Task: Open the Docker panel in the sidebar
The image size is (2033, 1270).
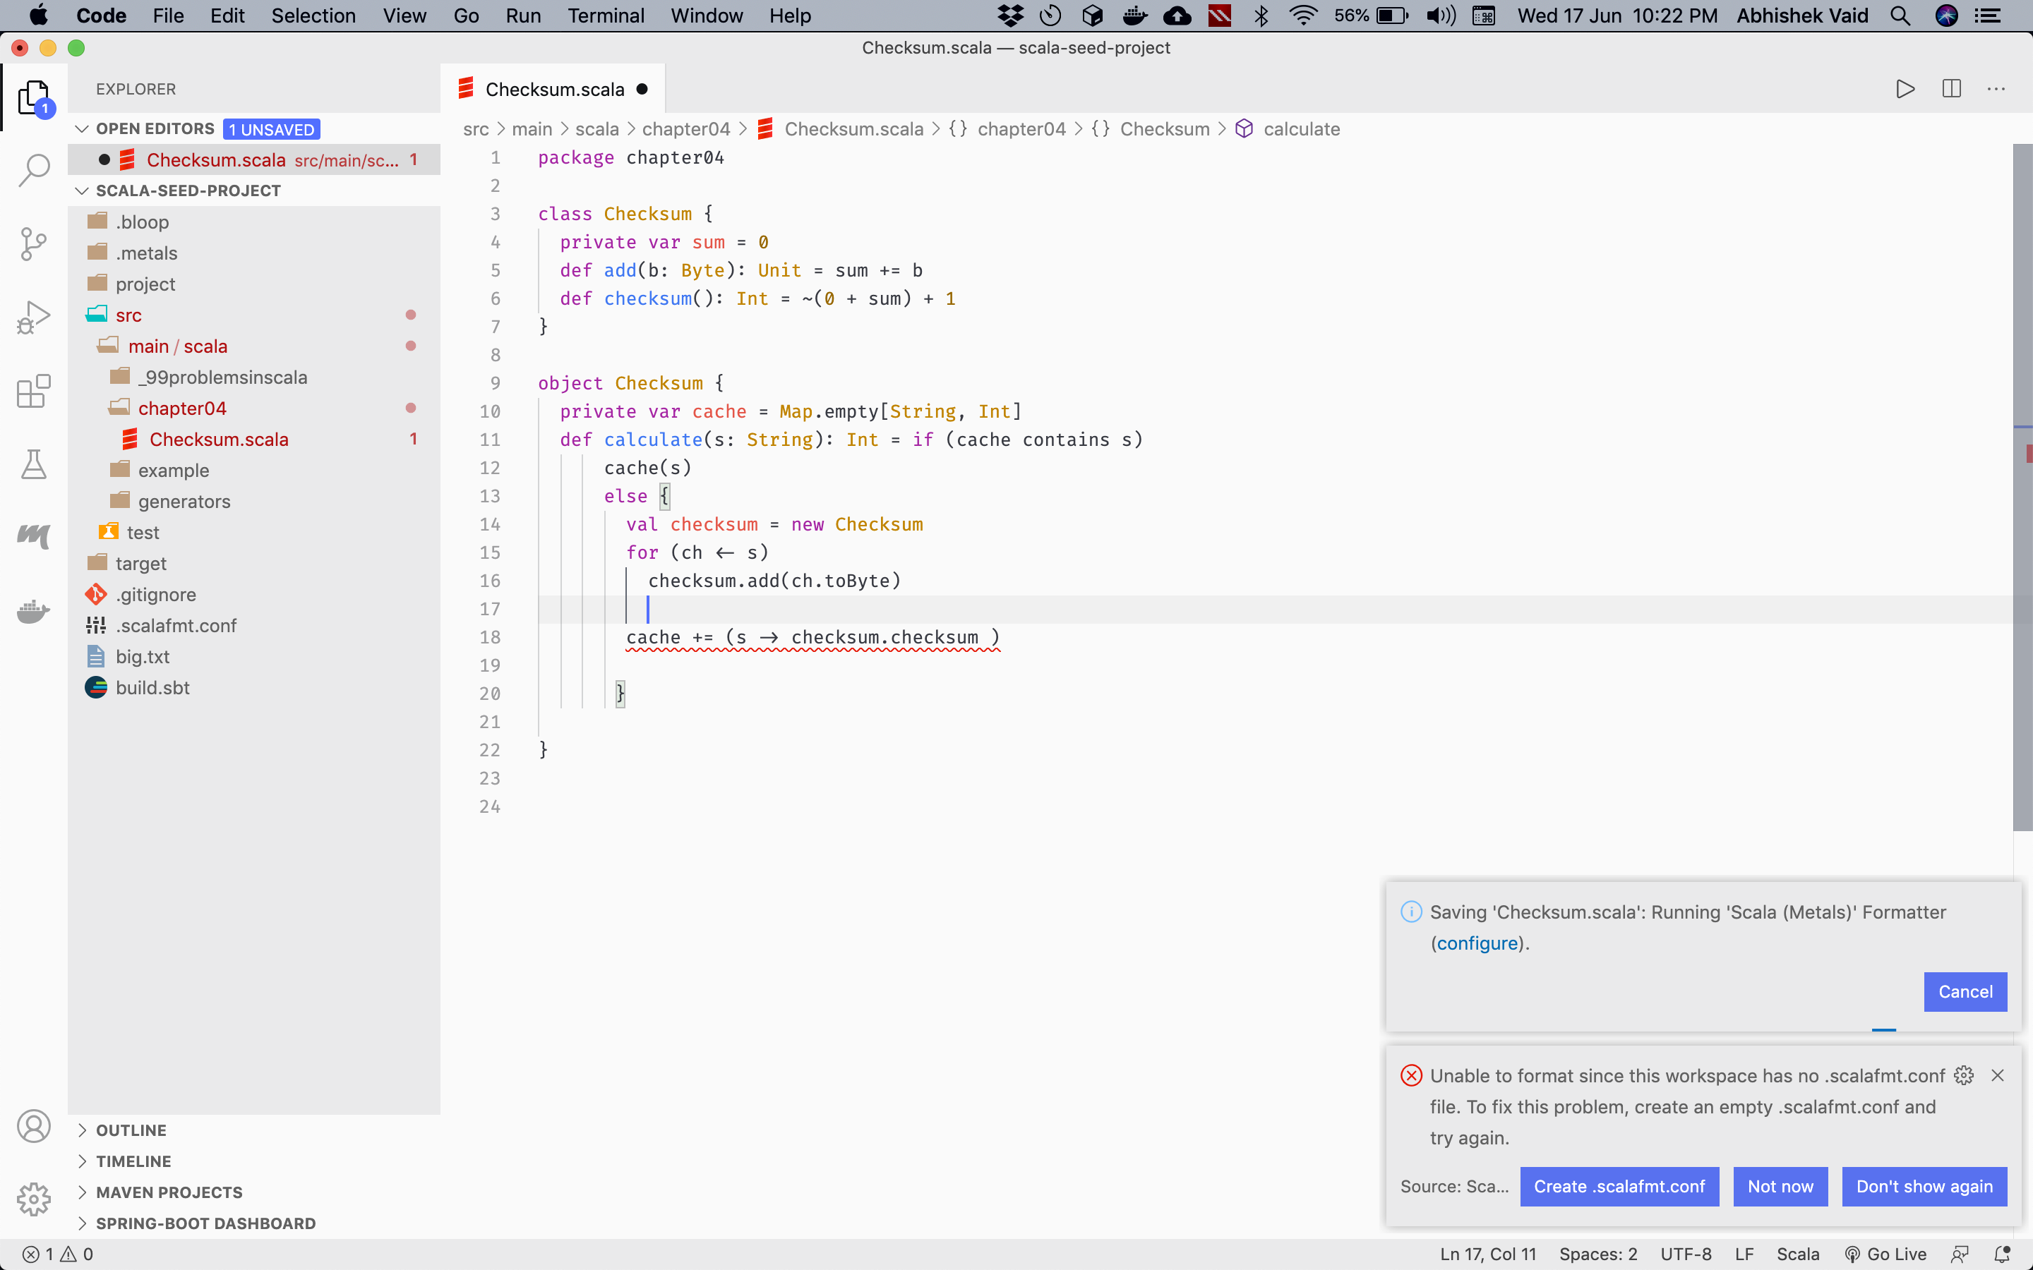Action: (34, 610)
